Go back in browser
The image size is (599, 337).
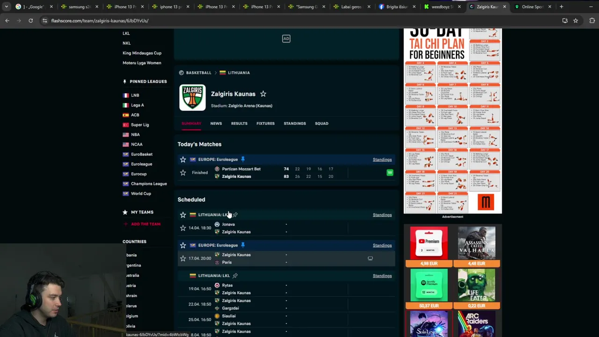point(7,21)
